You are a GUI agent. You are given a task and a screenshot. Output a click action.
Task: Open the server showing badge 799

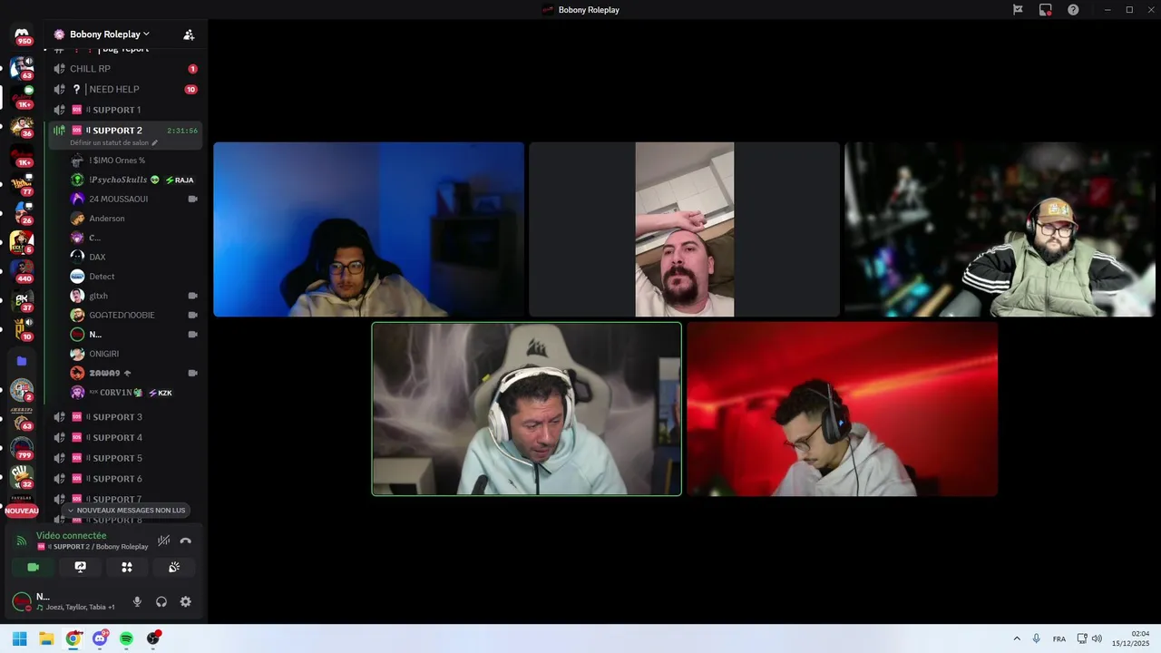(x=22, y=448)
